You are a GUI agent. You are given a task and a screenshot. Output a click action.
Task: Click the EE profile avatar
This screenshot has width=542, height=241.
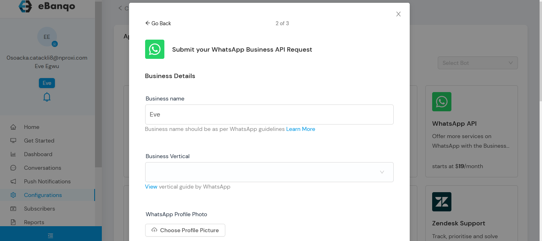(x=47, y=37)
